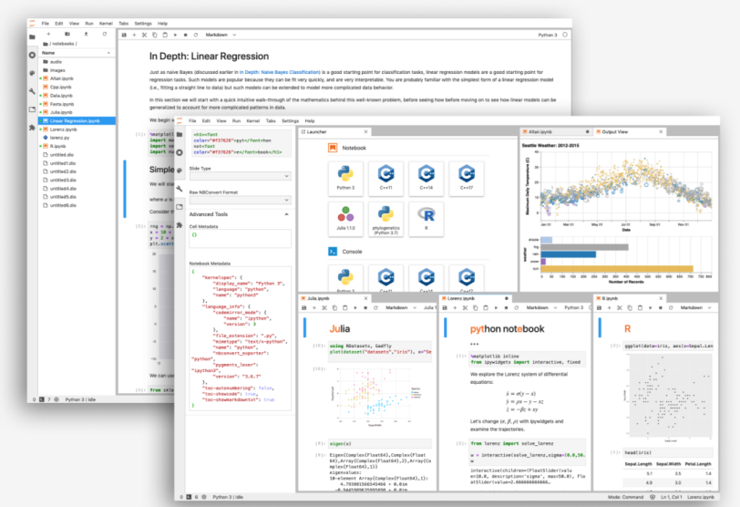Launch a Julia 1.1.0 notebook from the Launcher

[345, 219]
